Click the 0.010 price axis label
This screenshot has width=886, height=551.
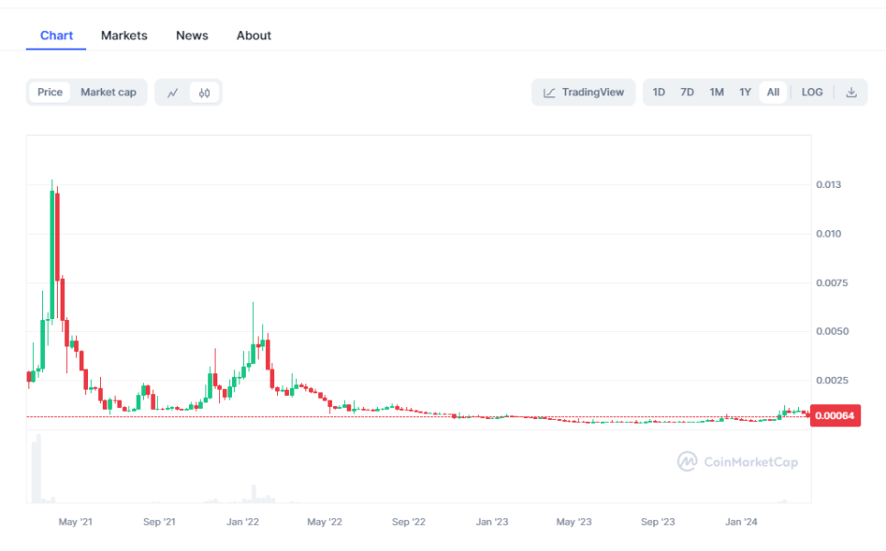tap(828, 234)
